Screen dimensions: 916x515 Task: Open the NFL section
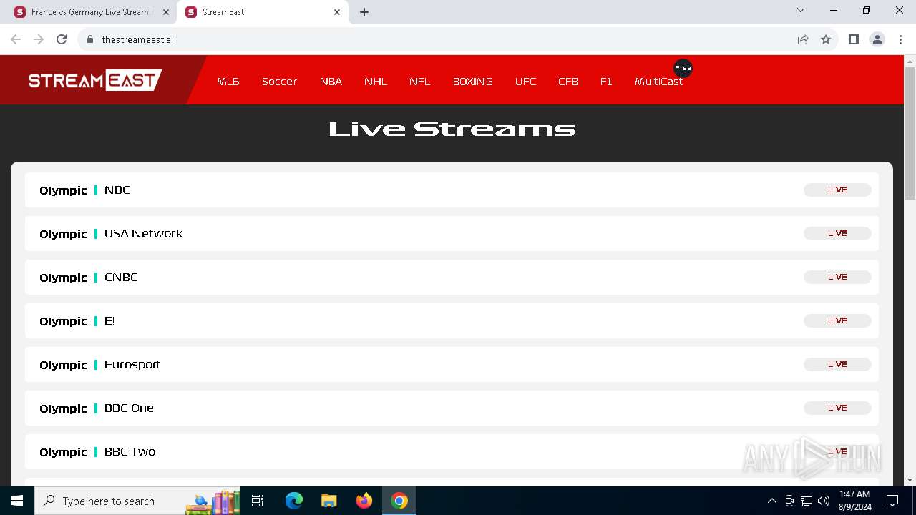(420, 82)
